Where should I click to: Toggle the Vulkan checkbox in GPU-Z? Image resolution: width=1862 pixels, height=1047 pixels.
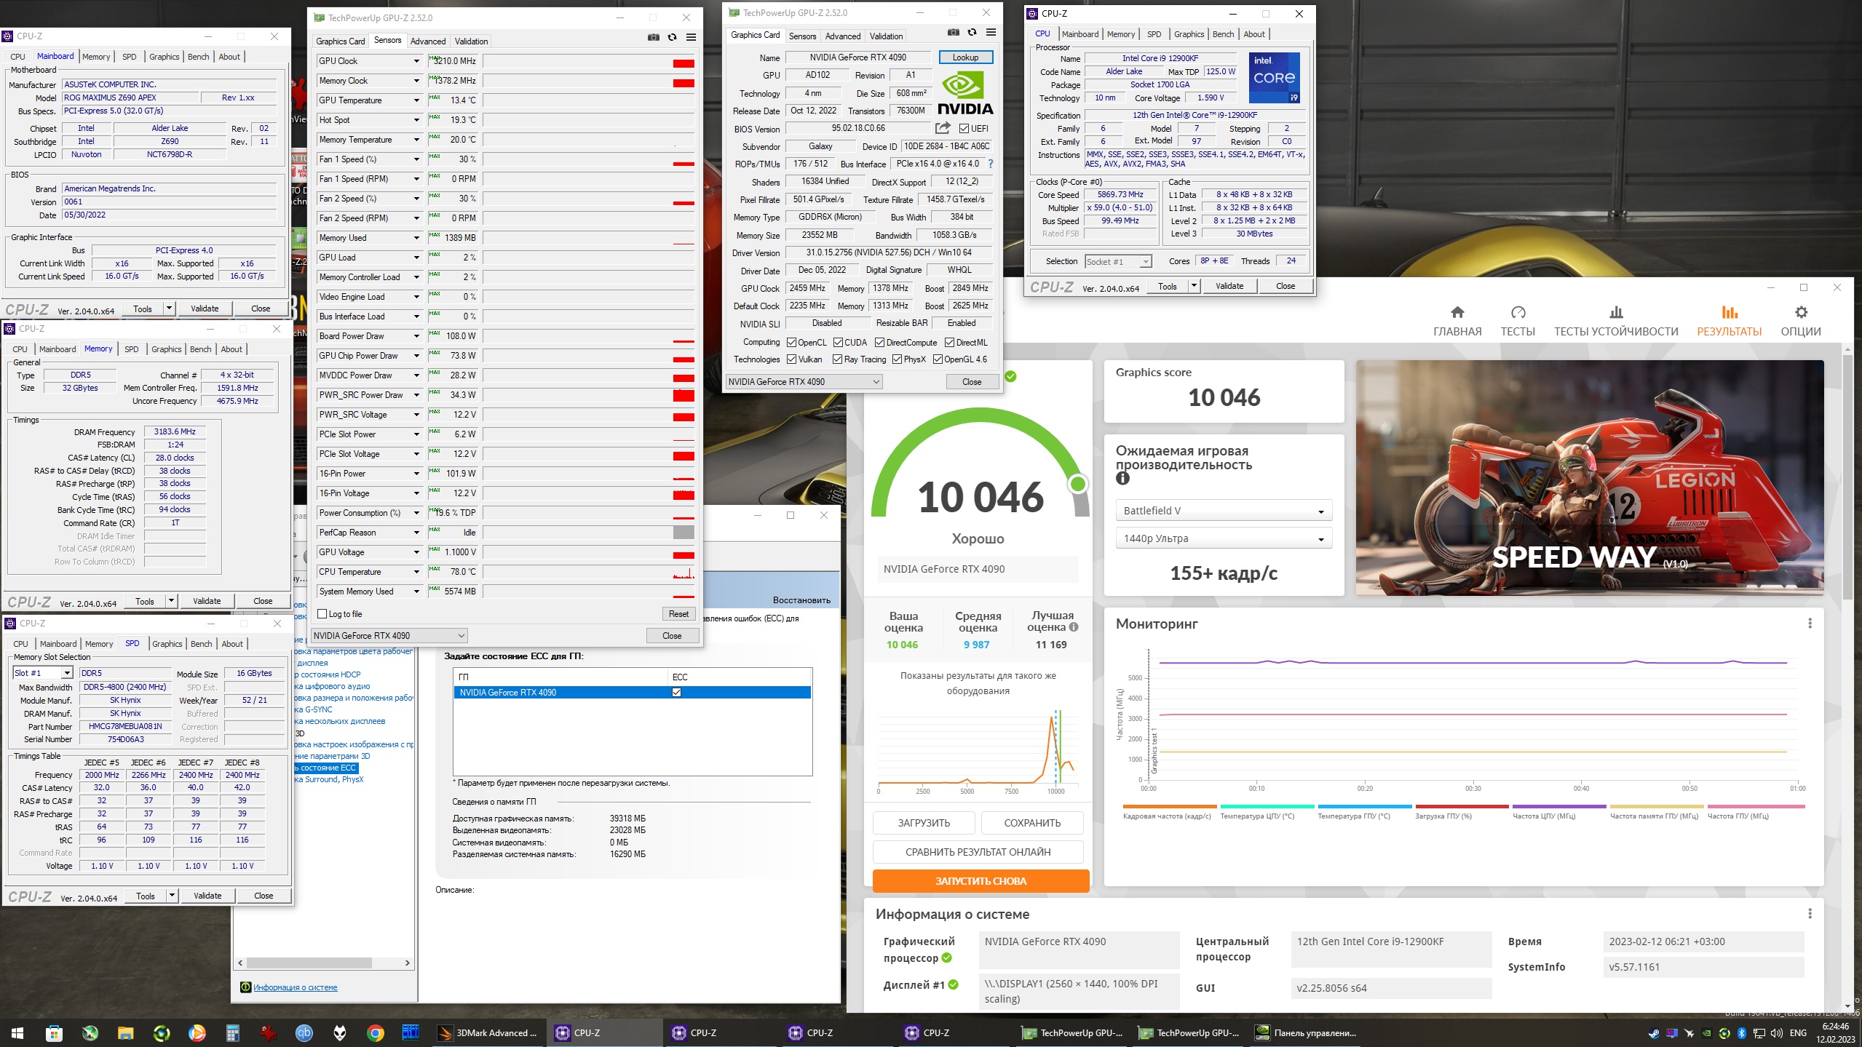point(791,359)
